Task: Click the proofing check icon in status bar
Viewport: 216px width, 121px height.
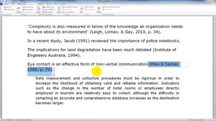Action: click(x=17, y=120)
